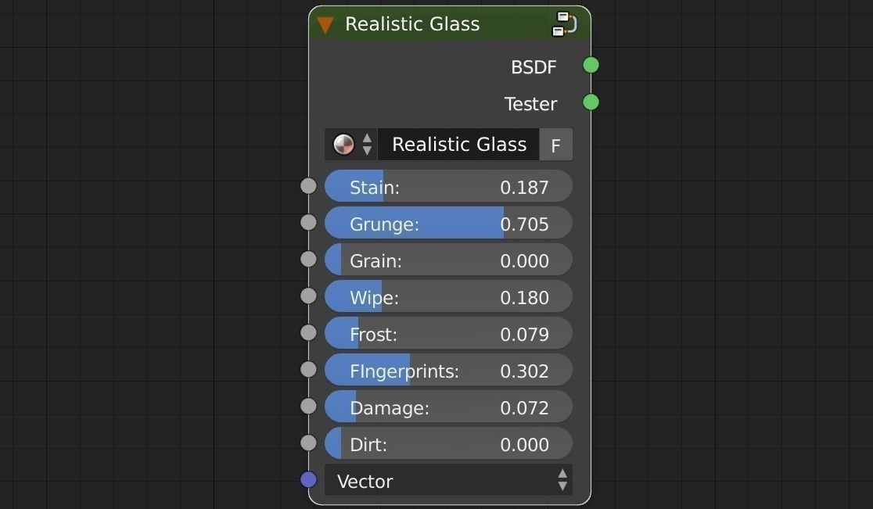This screenshot has height=509, width=873.
Task: Click the Tester output socket
Action: click(x=591, y=102)
